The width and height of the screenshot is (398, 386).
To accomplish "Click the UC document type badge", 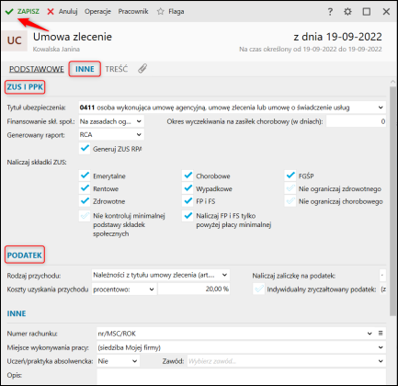I will 15,40.
